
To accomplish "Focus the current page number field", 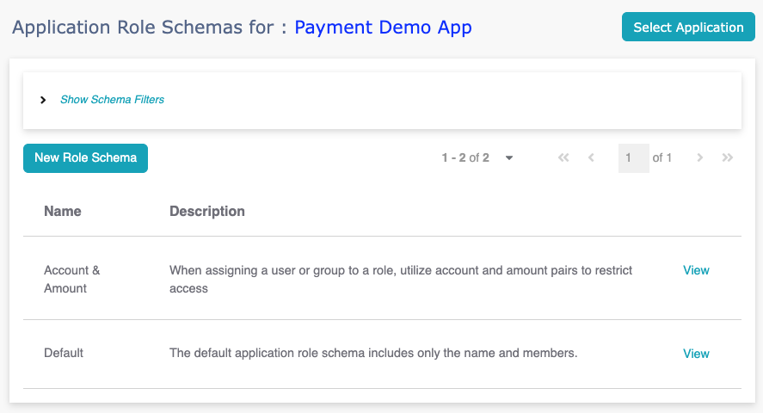I will click(x=634, y=158).
